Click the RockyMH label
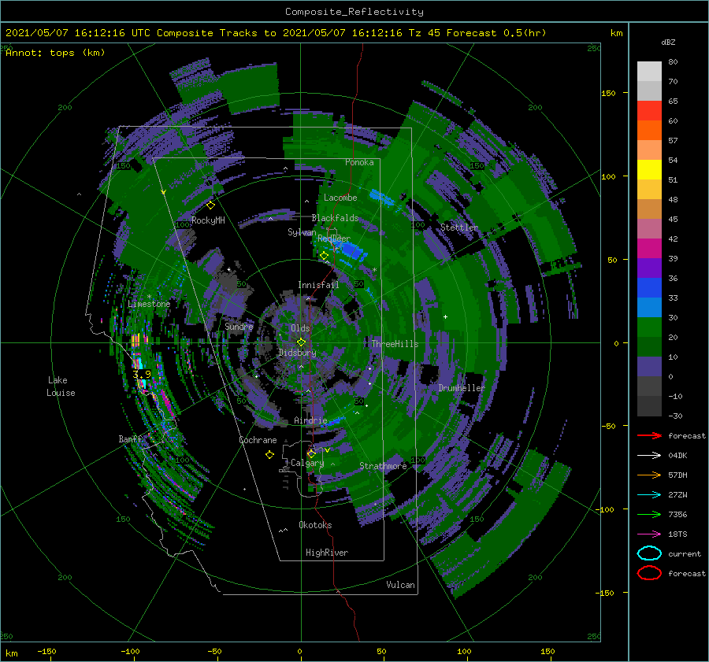709x662 pixels. point(208,220)
